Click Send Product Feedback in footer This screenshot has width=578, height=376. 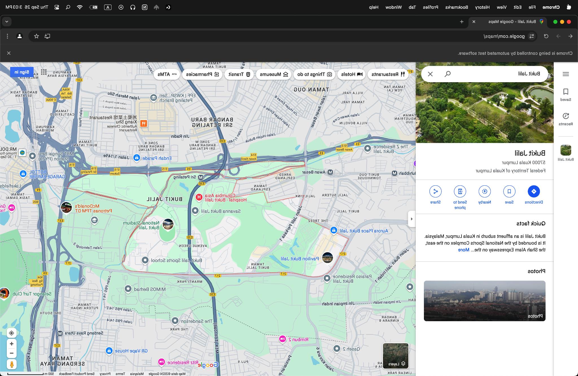click(x=77, y=374)
